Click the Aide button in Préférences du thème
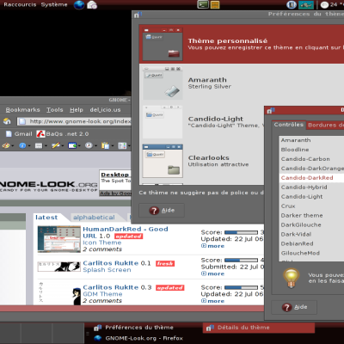This screenshot has width=344, height=344. (162, 211)
